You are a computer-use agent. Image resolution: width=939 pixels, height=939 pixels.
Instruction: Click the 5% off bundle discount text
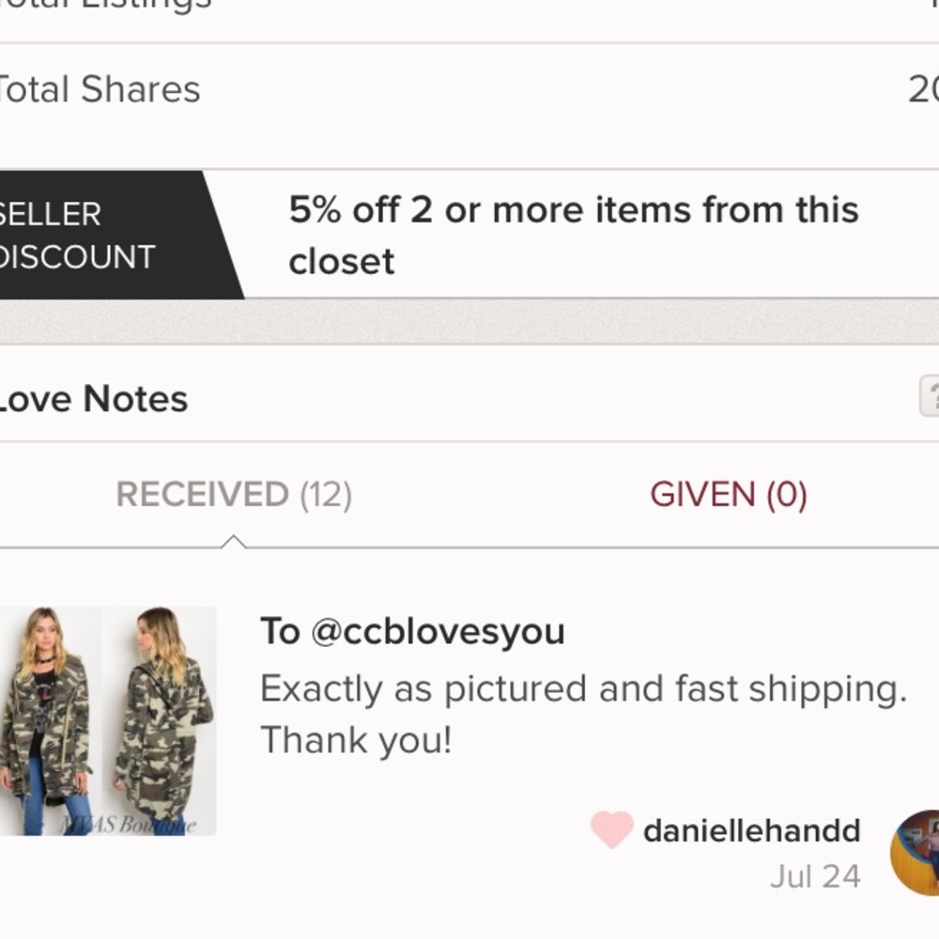[573, 235]
